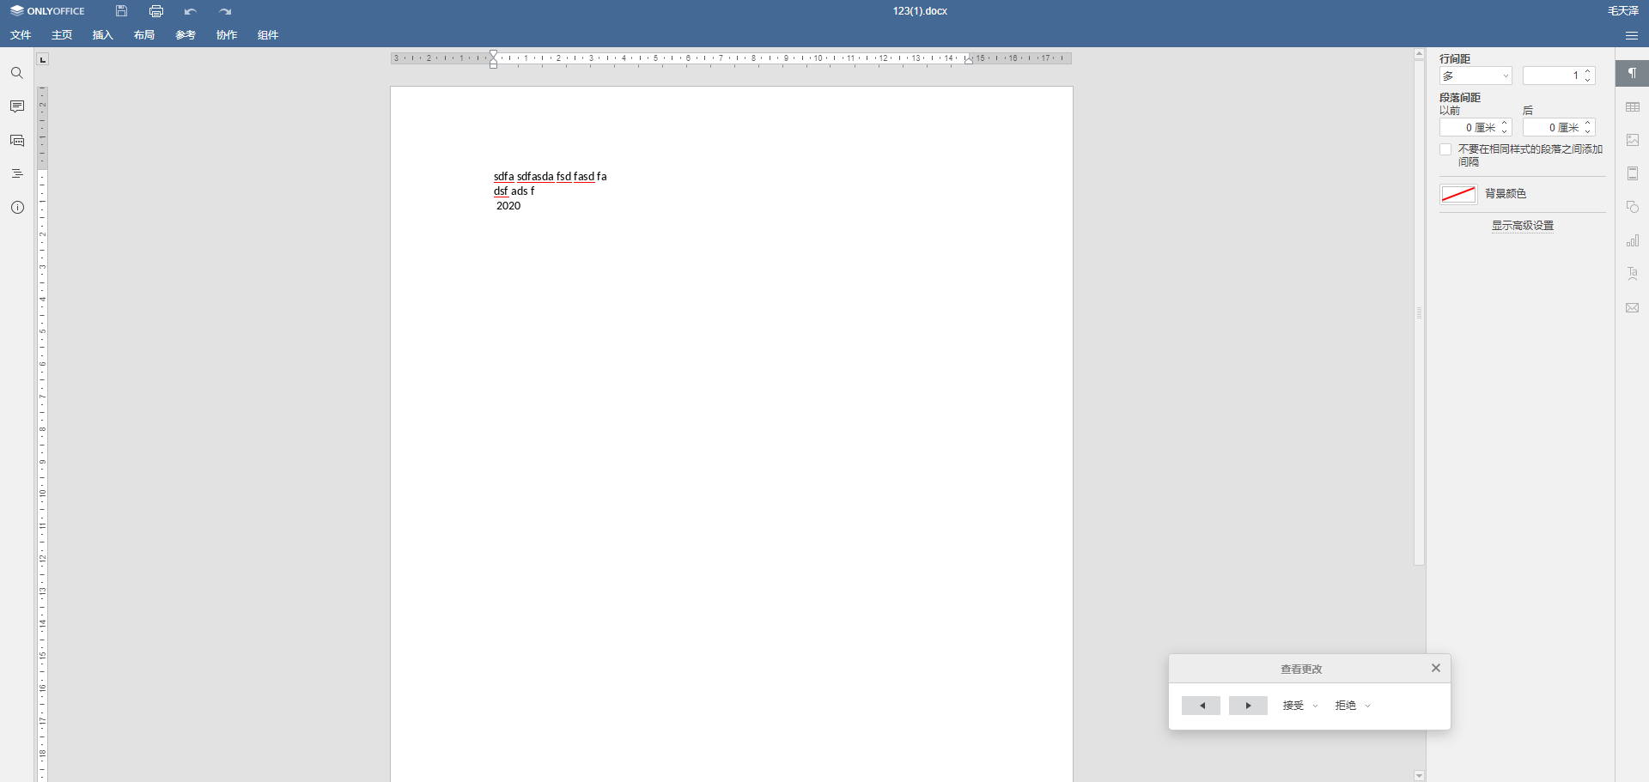Click the spacing before paragraph input field
This screenshot has height=782, width=1649.
[x=1468, y=128]
